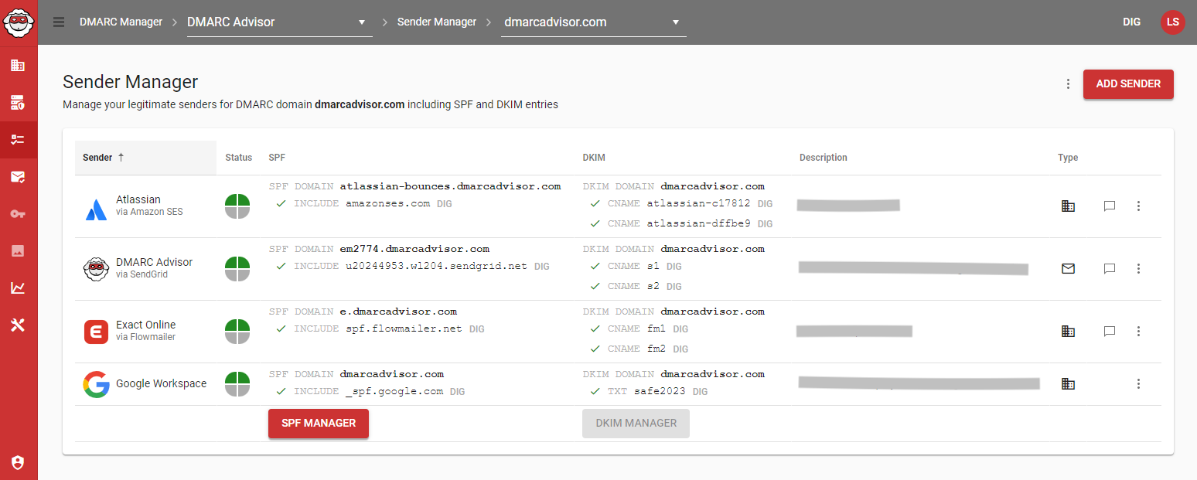Screen dimensions: 1197x480
Task: Click the building icon atop the sidebar
Action: click(19, 65)
